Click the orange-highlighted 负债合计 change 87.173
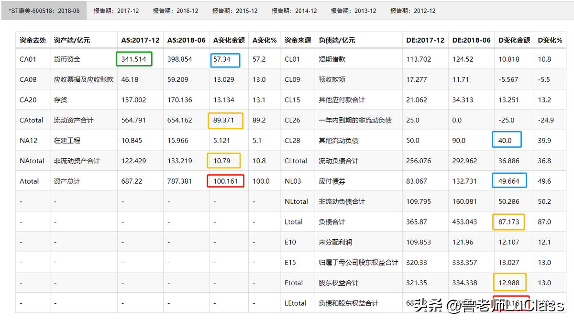The width and height of the screenshot is (574, 322). (x=508, y=222)
